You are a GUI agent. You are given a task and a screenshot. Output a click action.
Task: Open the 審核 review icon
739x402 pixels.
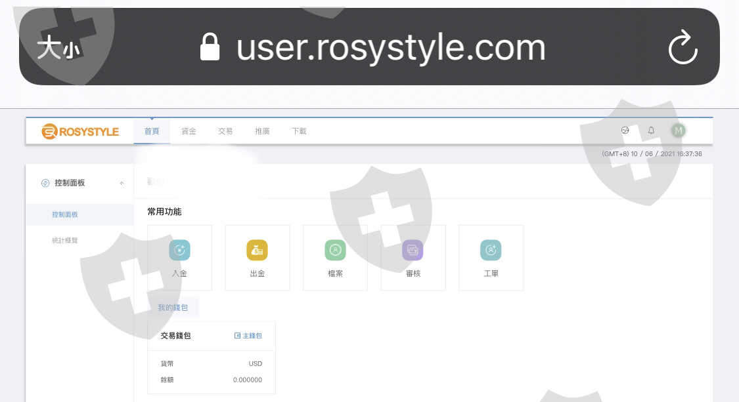click(x=413, y=251)
